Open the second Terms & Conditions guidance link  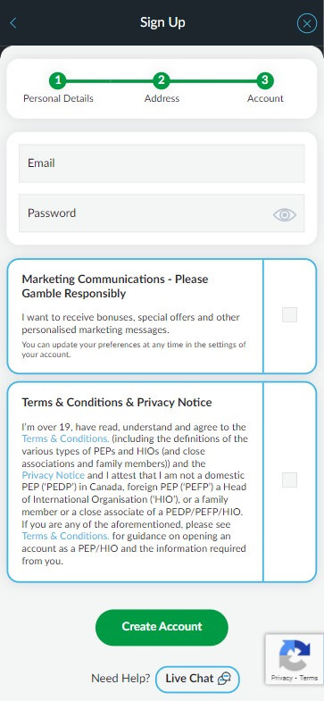click(x=65, y=536)
